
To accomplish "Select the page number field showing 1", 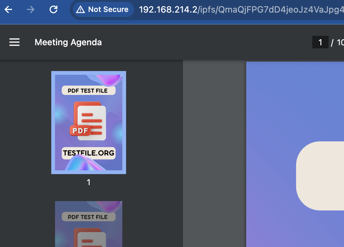I will click(320, 42).
